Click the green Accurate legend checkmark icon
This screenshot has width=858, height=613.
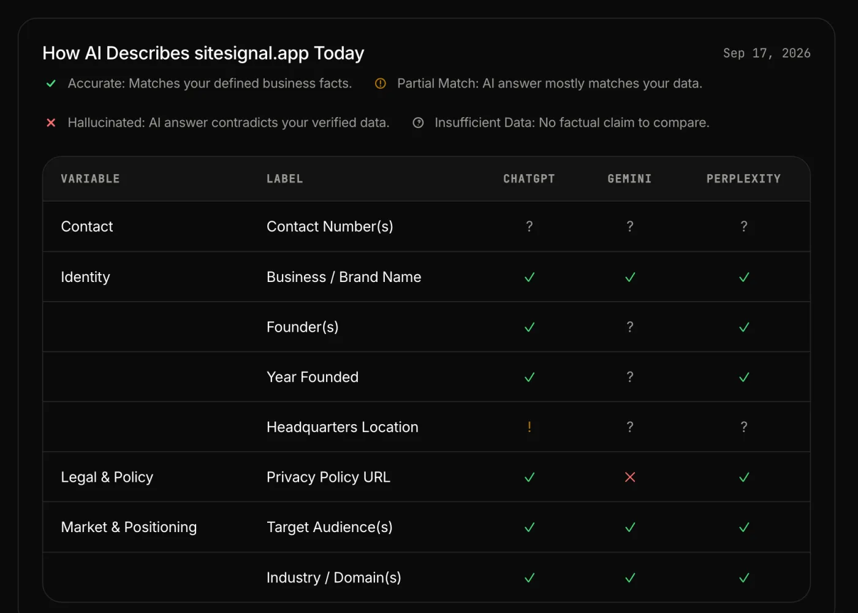51,83
